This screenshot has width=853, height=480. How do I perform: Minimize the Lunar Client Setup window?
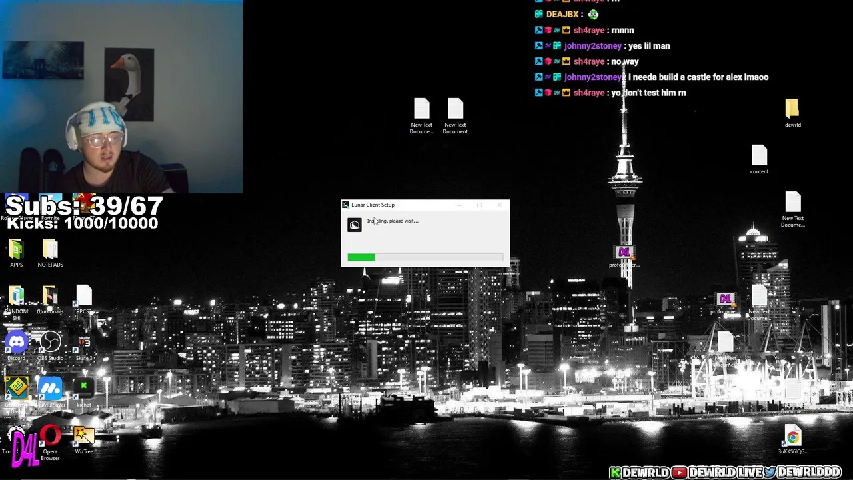[459, 205]
